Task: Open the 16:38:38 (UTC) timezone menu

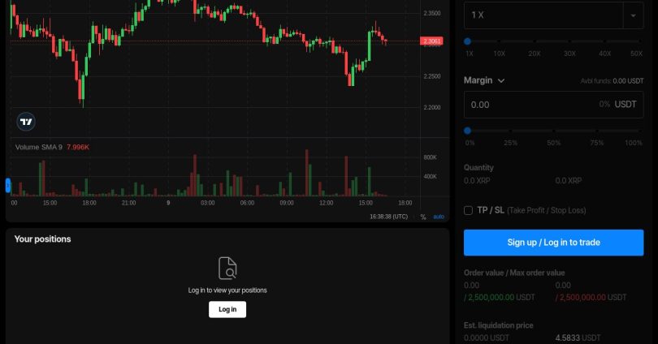Action: coord(388,217)
